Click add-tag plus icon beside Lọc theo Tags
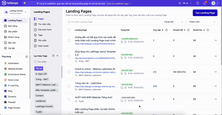 coord(53,56)
